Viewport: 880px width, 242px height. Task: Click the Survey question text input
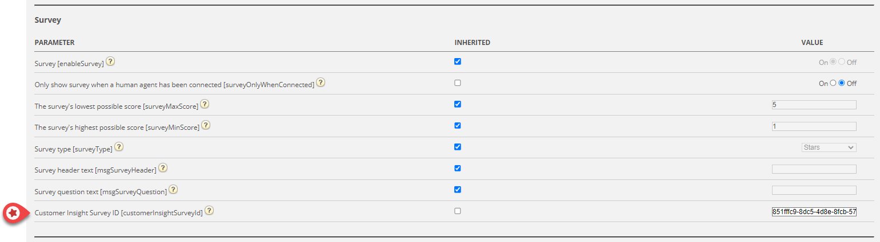(x=814, y=190)
